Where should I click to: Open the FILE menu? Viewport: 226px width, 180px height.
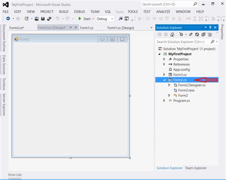[x=6, y=11]
